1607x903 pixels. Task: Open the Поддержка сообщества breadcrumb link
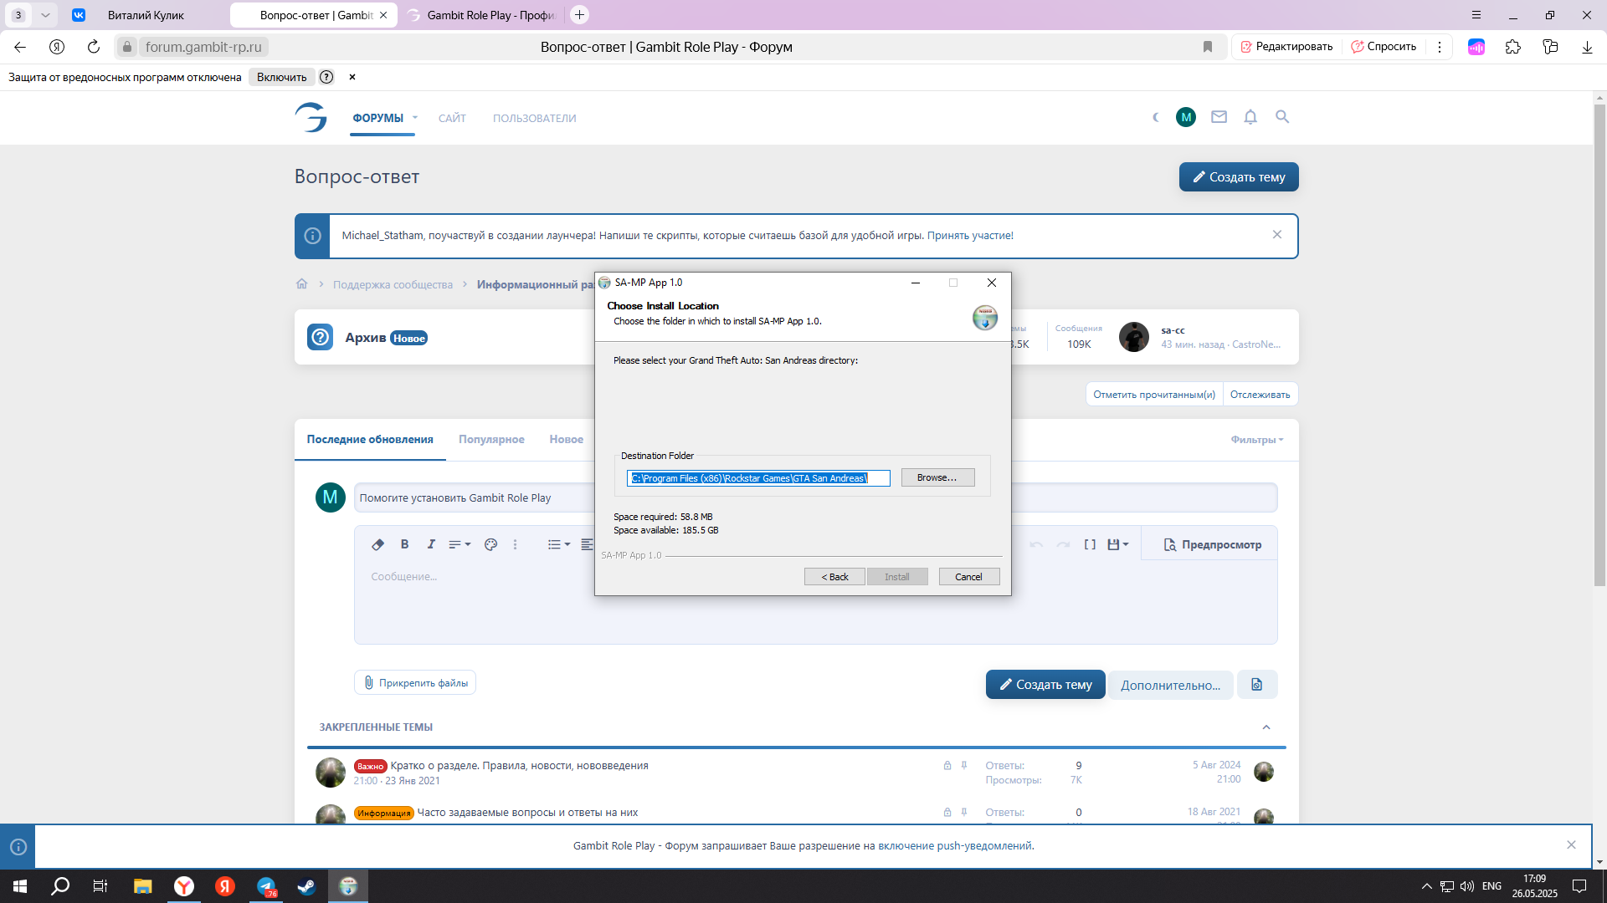point(393,285)
